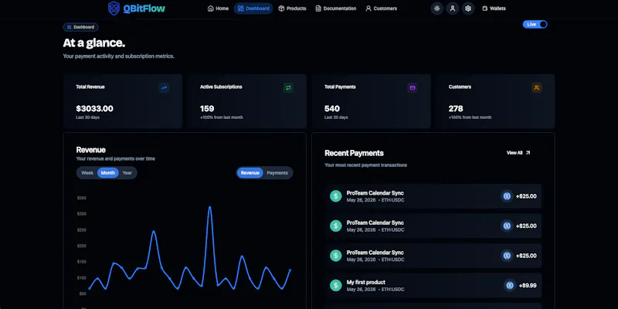Click the At a glance heading
This screenshot has height=309, width=618.
click(94, 43)
